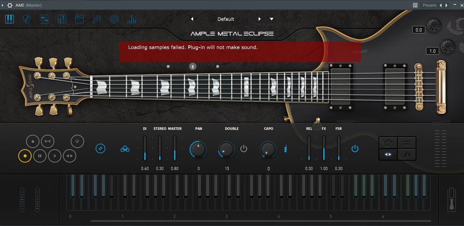
Task: Open the preset dropdown menu arrow
Action: point(272,19)
